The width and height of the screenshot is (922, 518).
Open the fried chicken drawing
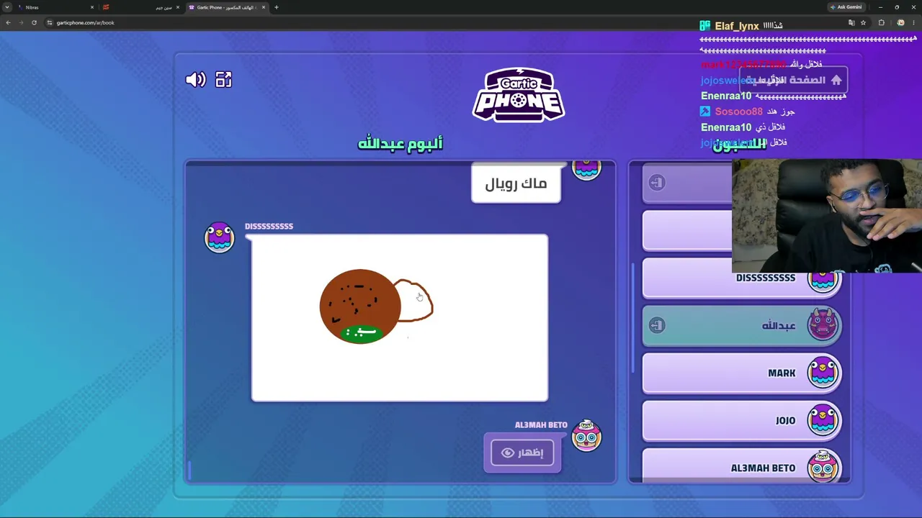(x=400, y=318)
